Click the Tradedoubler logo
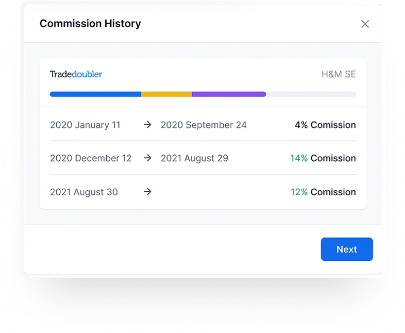Screen dimensions: 405x333 click(x=76, y=75)
